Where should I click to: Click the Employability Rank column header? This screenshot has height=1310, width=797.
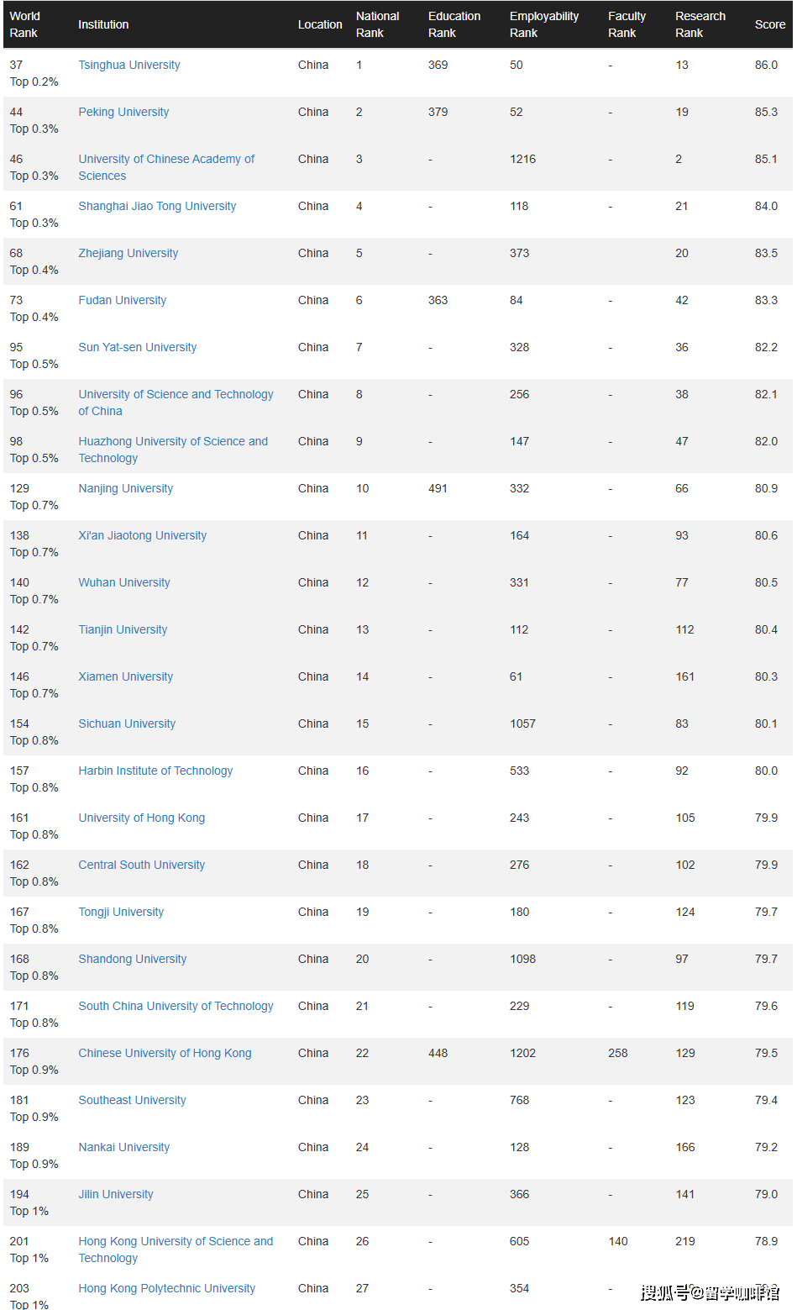(x=544, y=24)
